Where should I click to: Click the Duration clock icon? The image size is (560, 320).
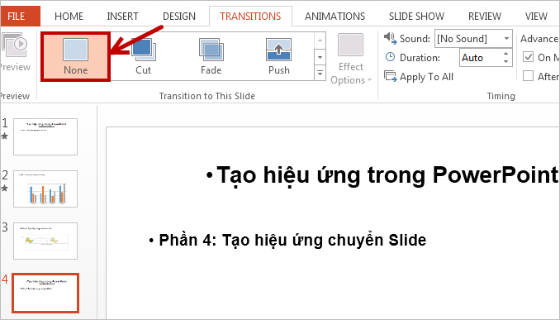390,57
